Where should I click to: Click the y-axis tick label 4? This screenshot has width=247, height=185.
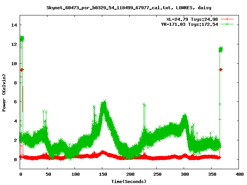coord(15,121)
